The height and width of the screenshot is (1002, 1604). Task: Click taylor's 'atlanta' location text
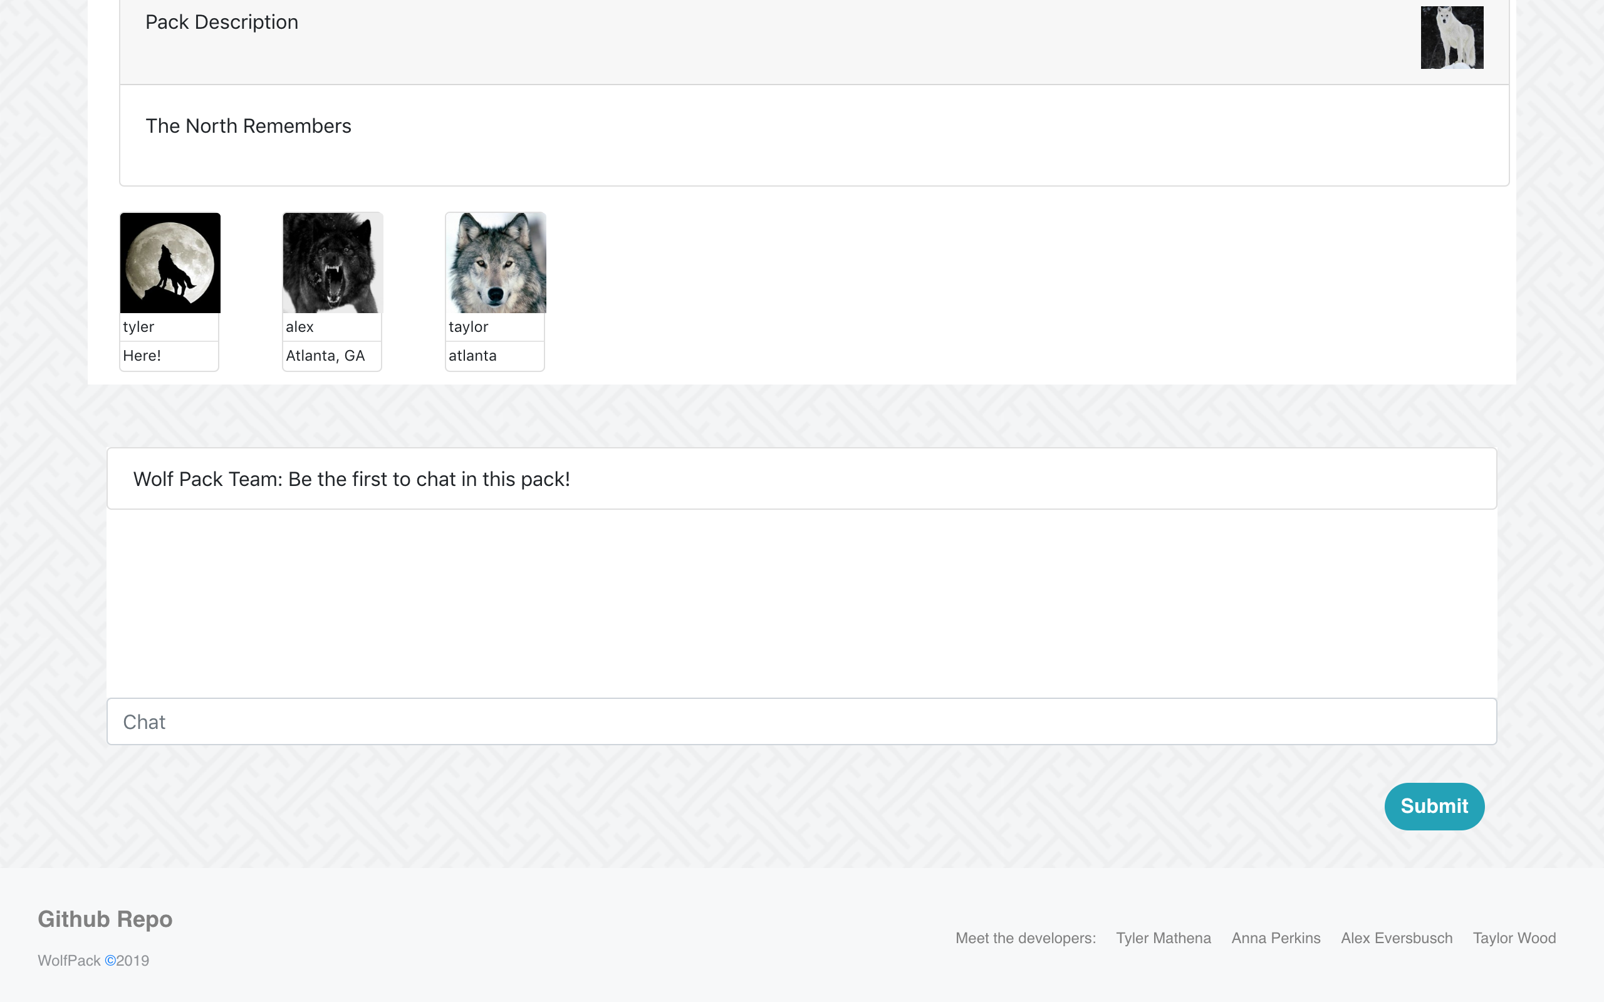pos(472,356)
